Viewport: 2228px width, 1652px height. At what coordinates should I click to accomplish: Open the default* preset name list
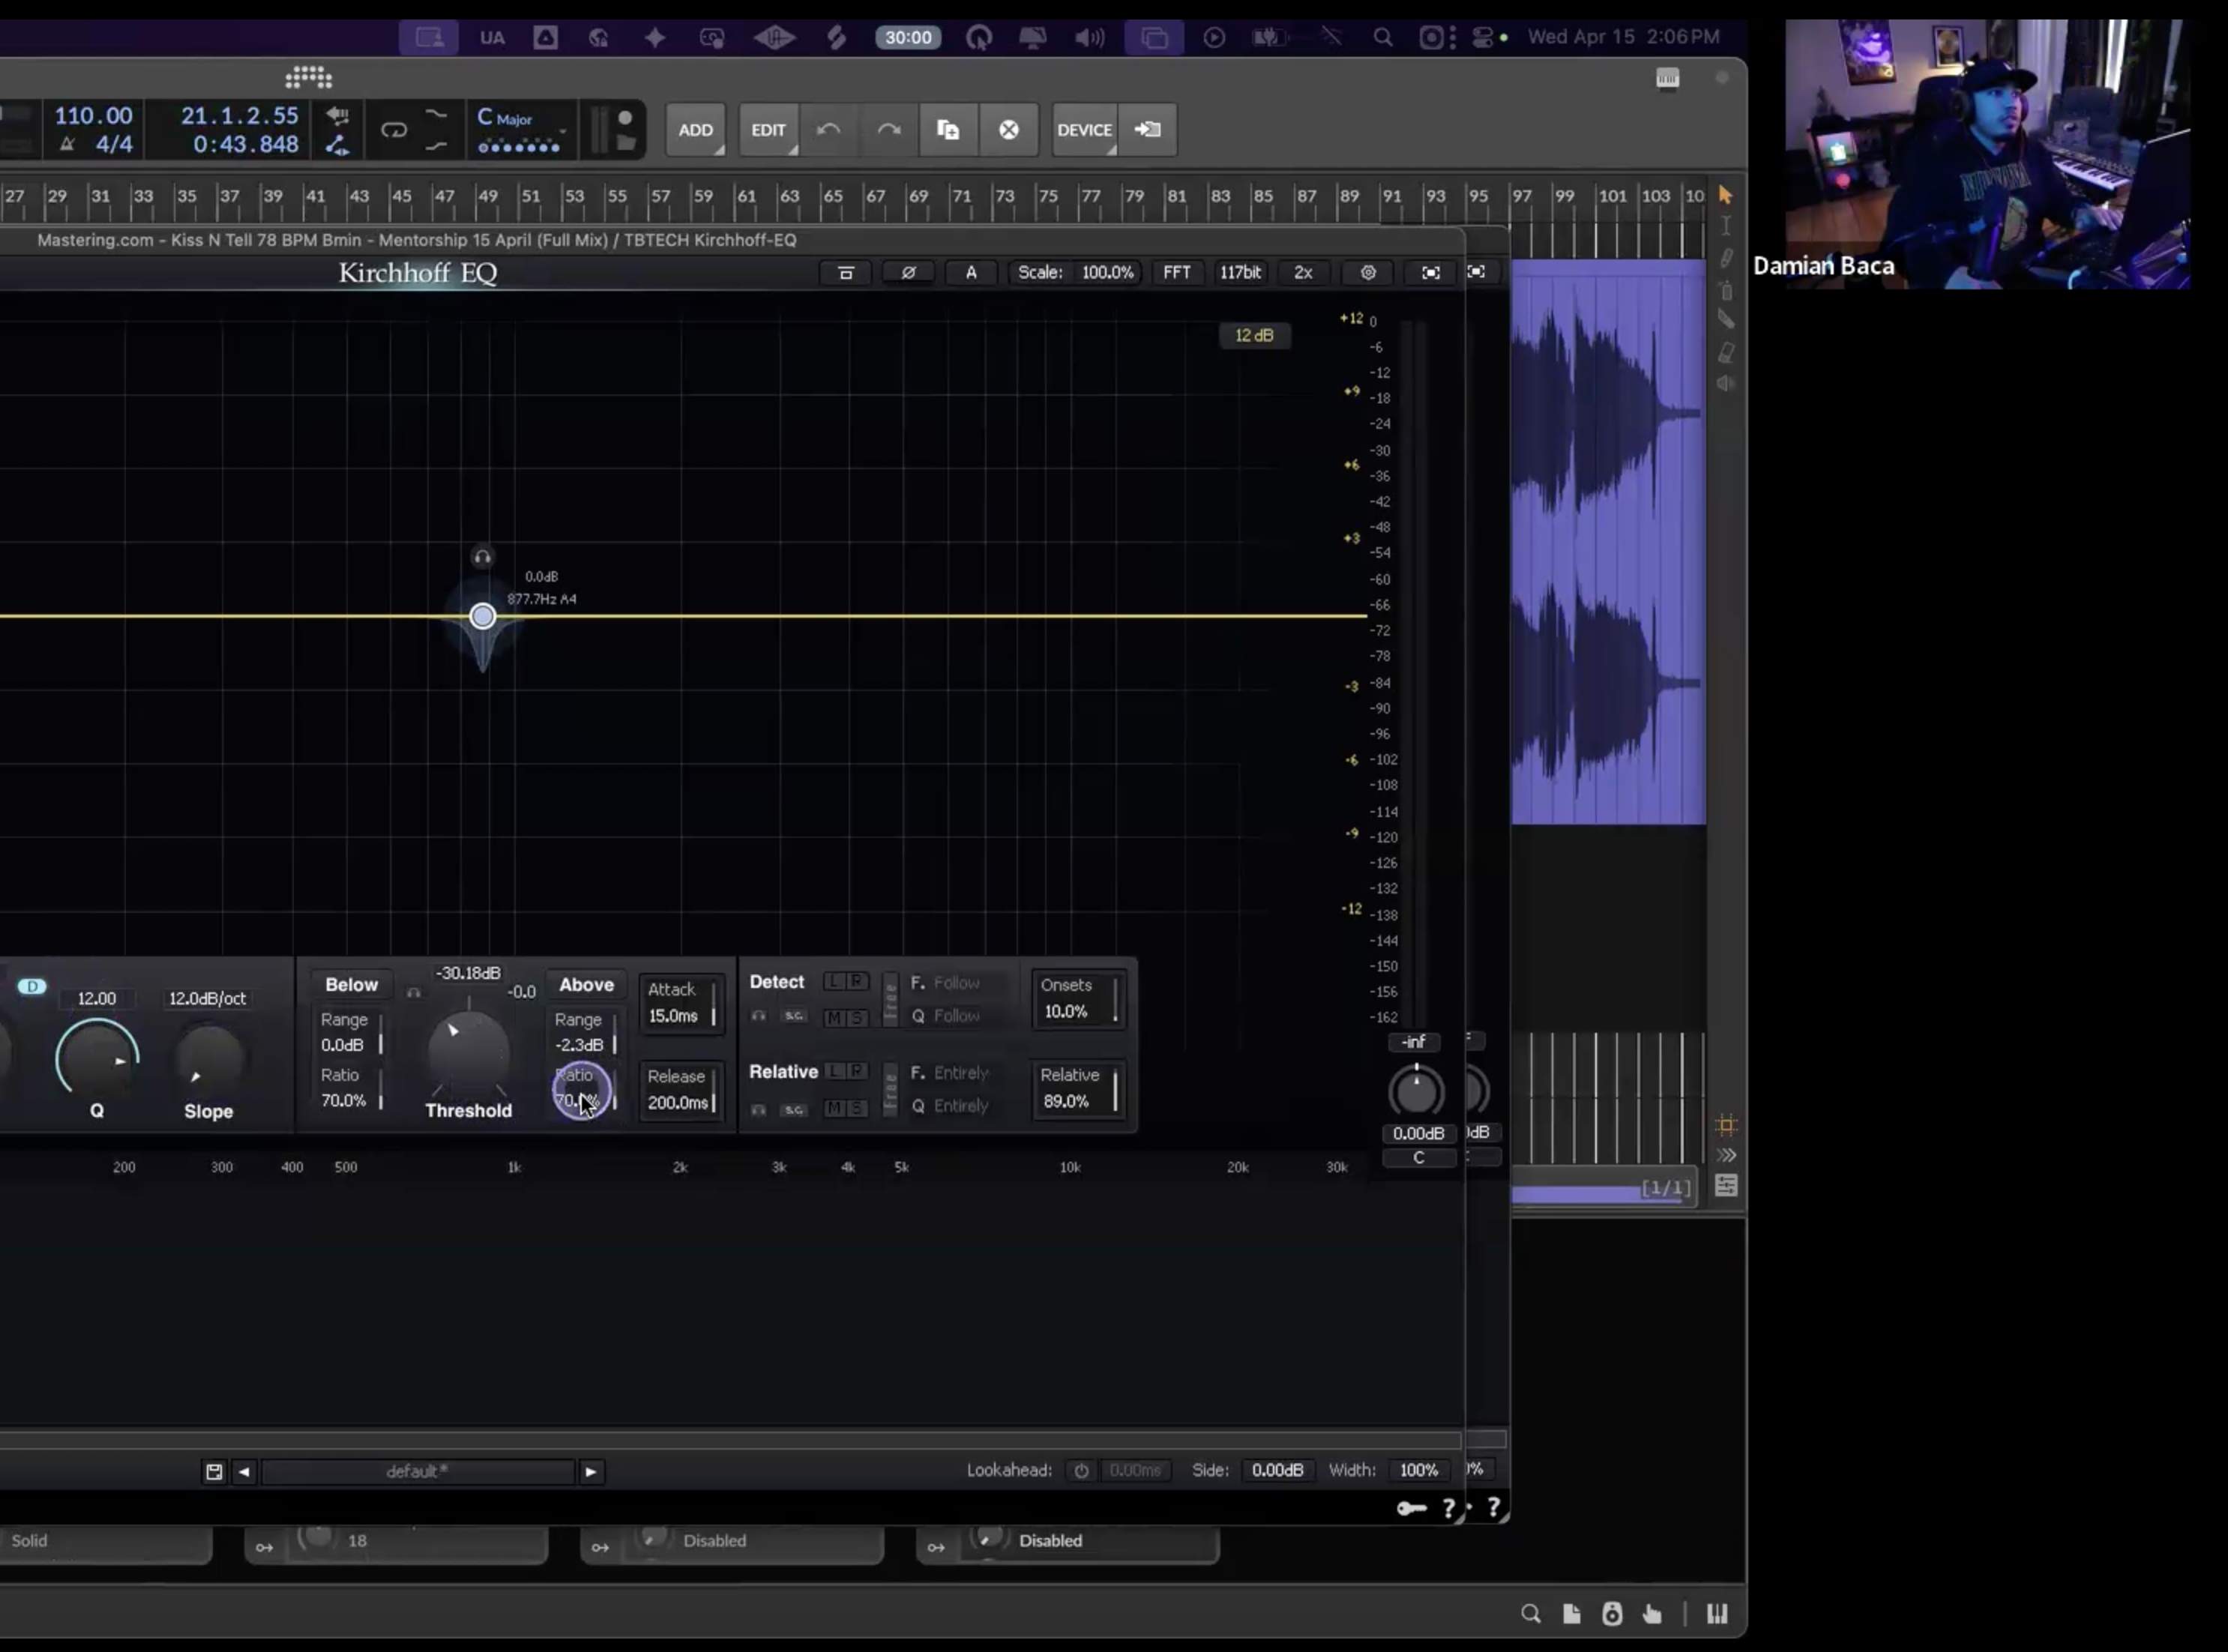(x=417, y=1471)
